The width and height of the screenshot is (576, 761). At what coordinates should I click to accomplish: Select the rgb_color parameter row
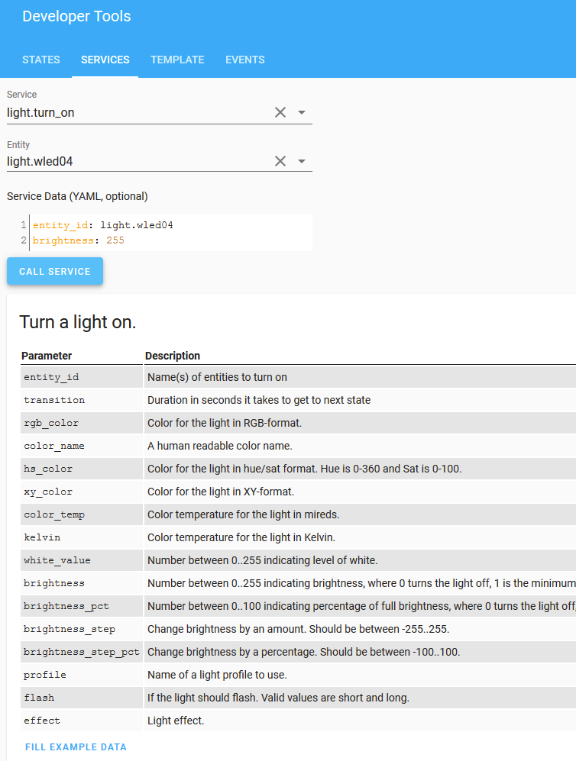pyautogui.click(x=298, y=423)
